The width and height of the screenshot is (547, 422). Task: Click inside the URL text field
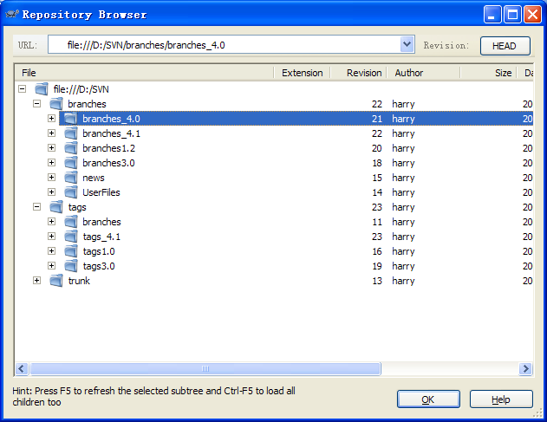[x=224, y=45]
